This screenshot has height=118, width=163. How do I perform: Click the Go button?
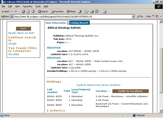point(140,16)
